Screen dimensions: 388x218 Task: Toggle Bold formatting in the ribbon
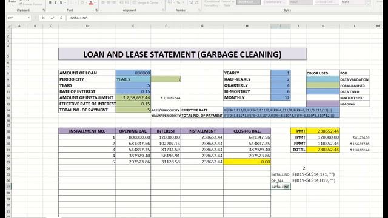50,2
